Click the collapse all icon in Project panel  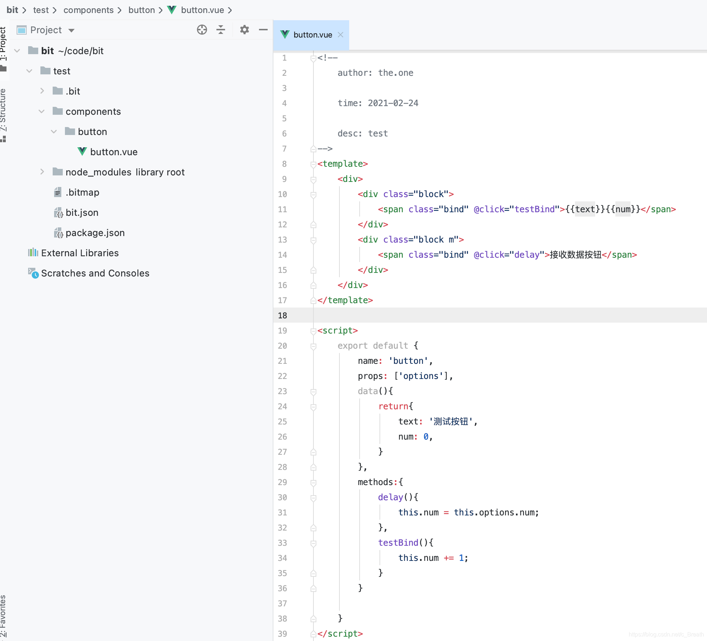click(221, 30)
